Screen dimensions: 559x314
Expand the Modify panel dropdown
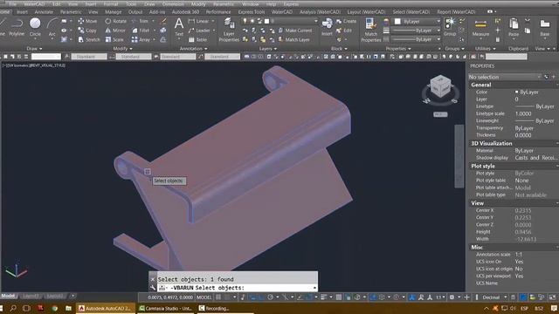[122, 49]
